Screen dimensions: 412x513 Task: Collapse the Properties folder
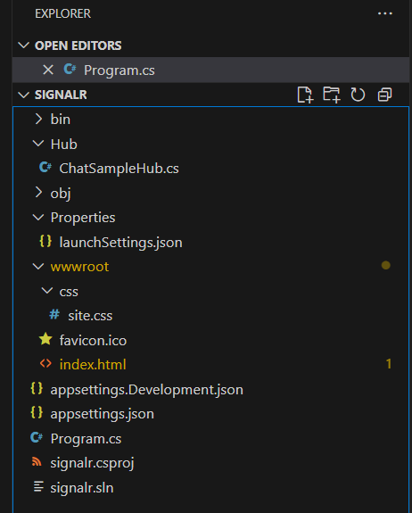38,217
